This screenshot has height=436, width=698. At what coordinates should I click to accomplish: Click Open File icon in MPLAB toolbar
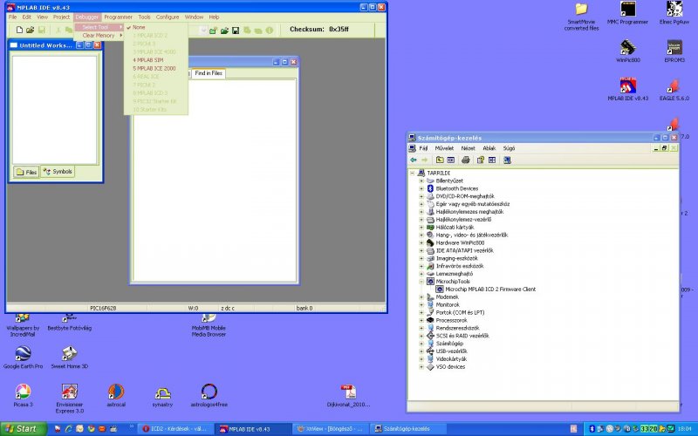pos(30,30)
